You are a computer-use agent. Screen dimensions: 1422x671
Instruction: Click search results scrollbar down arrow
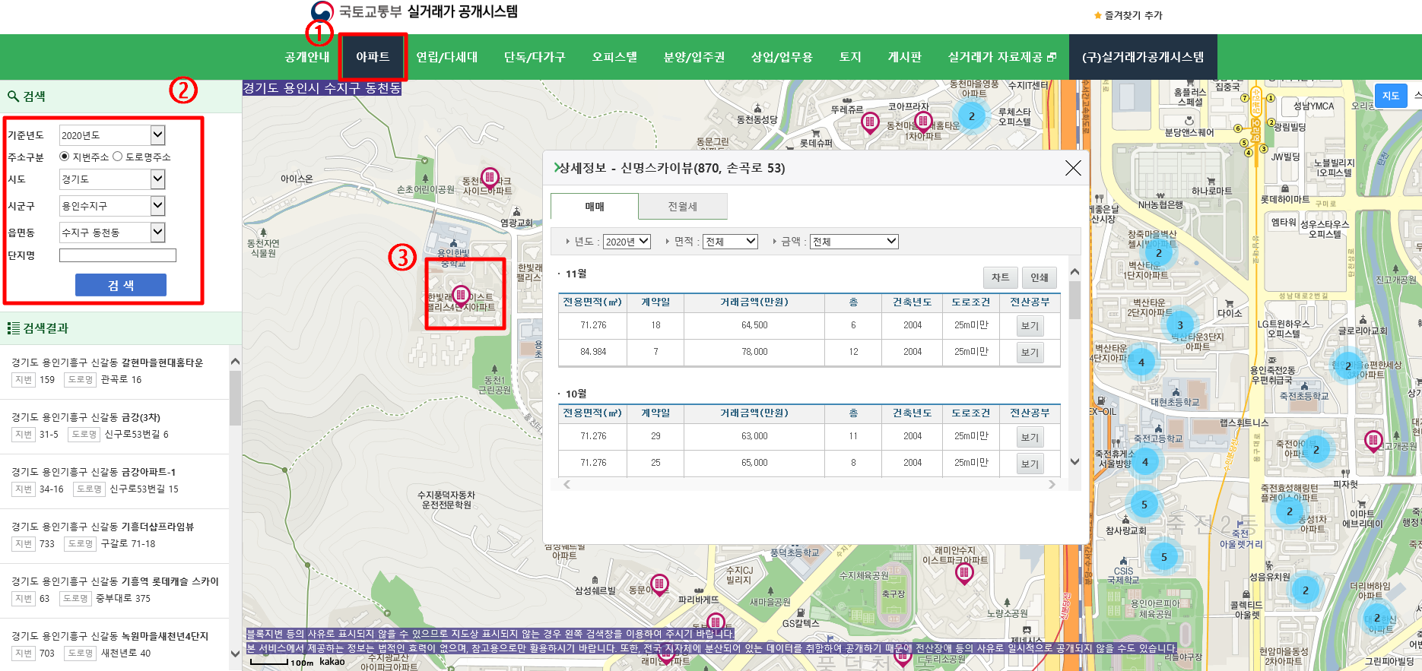coord(235,654)
